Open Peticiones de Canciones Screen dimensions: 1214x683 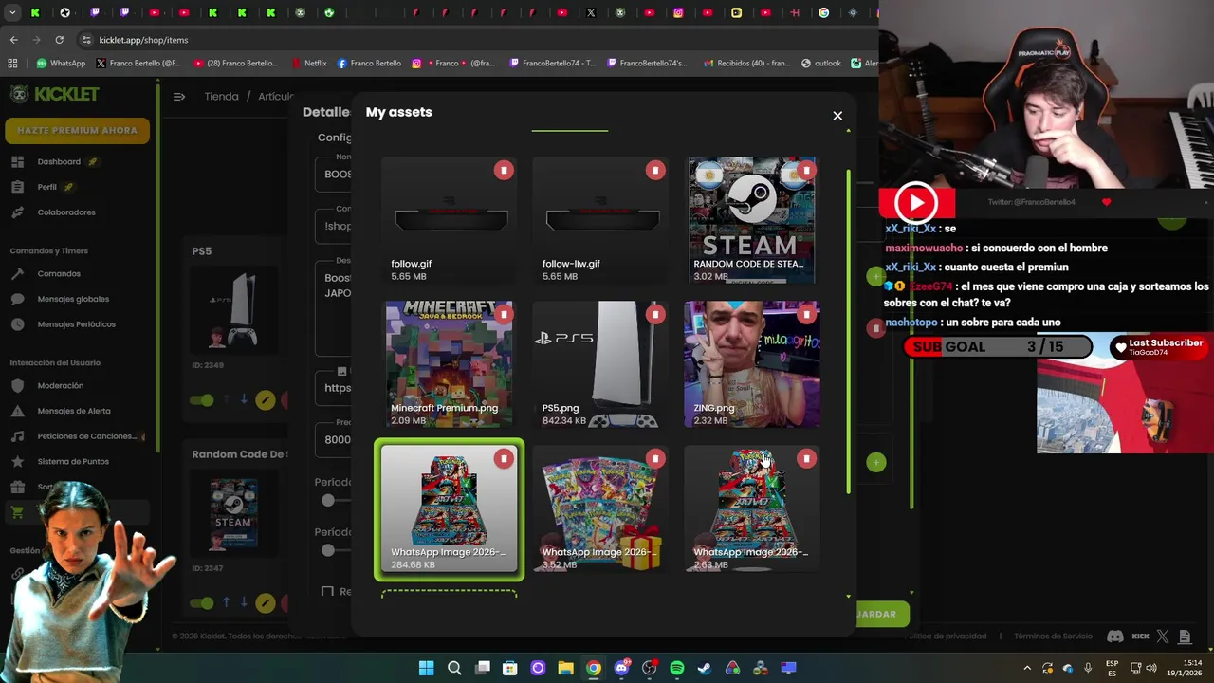(x=85, y=436)
